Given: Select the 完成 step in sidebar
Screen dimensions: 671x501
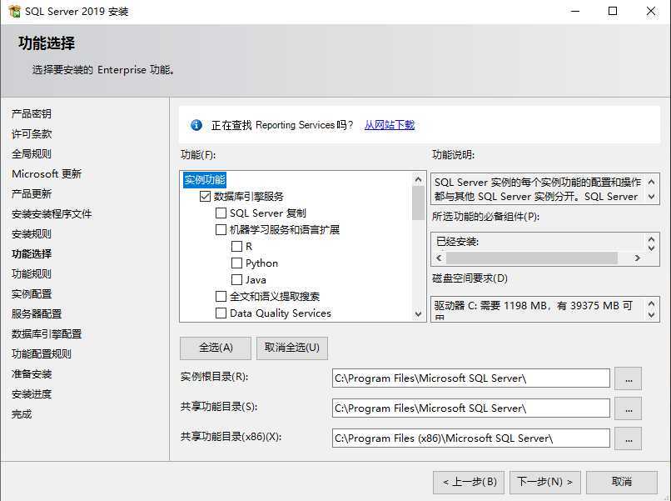Looking at the screenshot, I should point(22,414).
